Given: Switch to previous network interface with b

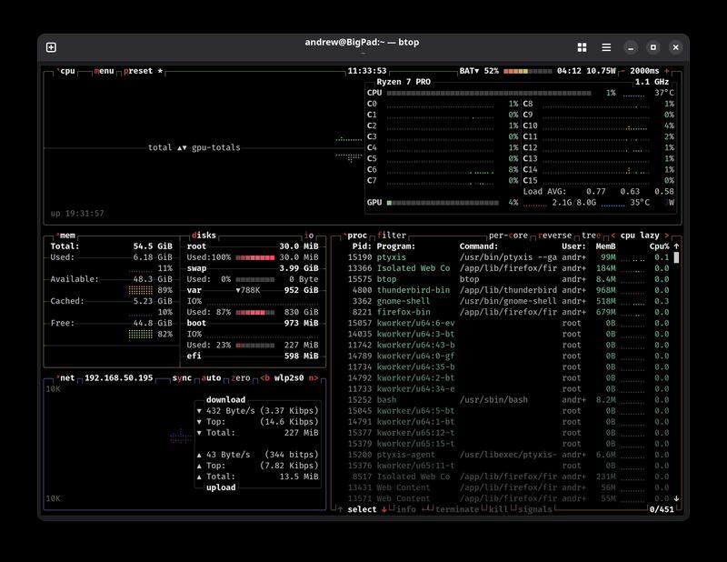Looking at the screenshot, I should [265, 377].
